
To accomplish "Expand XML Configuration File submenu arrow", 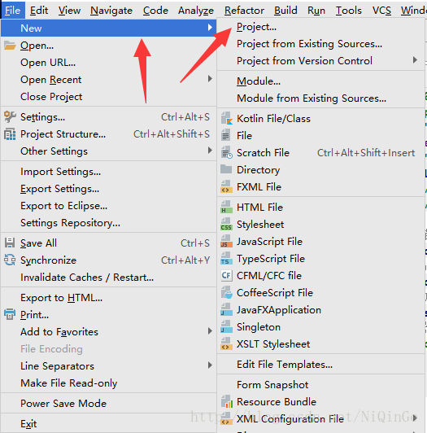I will (x=415, y=418).
